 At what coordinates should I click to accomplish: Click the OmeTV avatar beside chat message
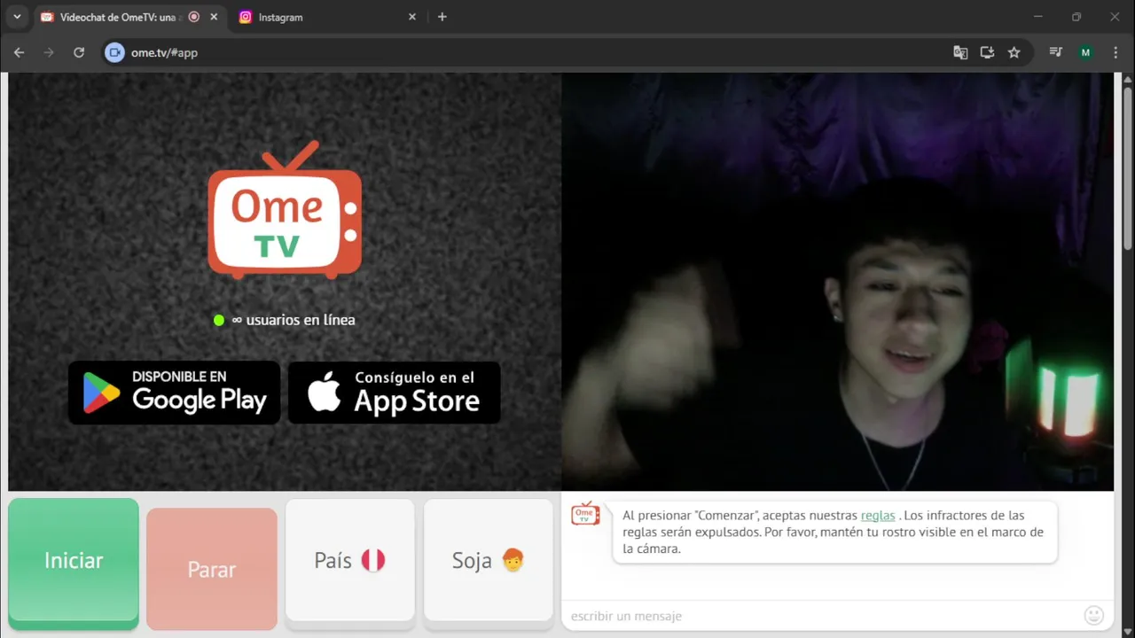coord(585,513)
